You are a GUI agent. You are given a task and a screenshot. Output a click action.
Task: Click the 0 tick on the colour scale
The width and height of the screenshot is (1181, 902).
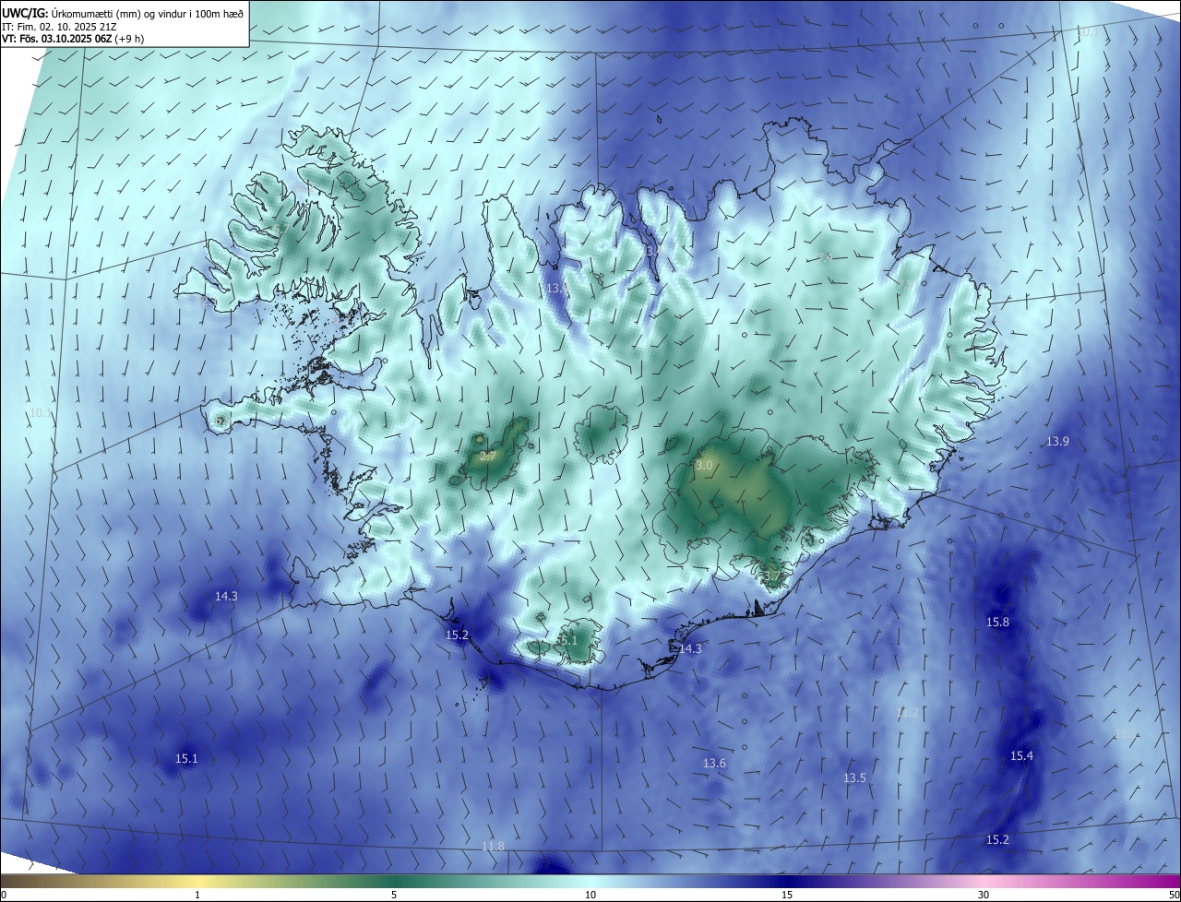(3, 895)
